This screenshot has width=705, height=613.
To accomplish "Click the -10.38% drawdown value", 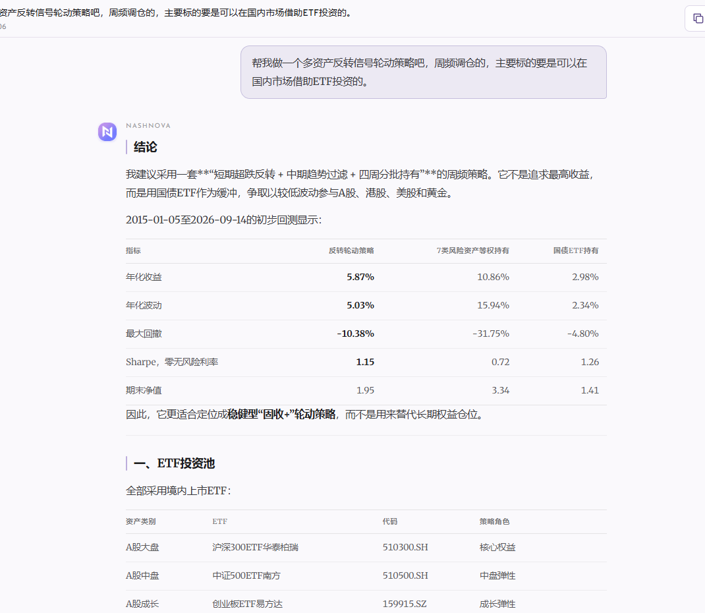I will point(356,334).
